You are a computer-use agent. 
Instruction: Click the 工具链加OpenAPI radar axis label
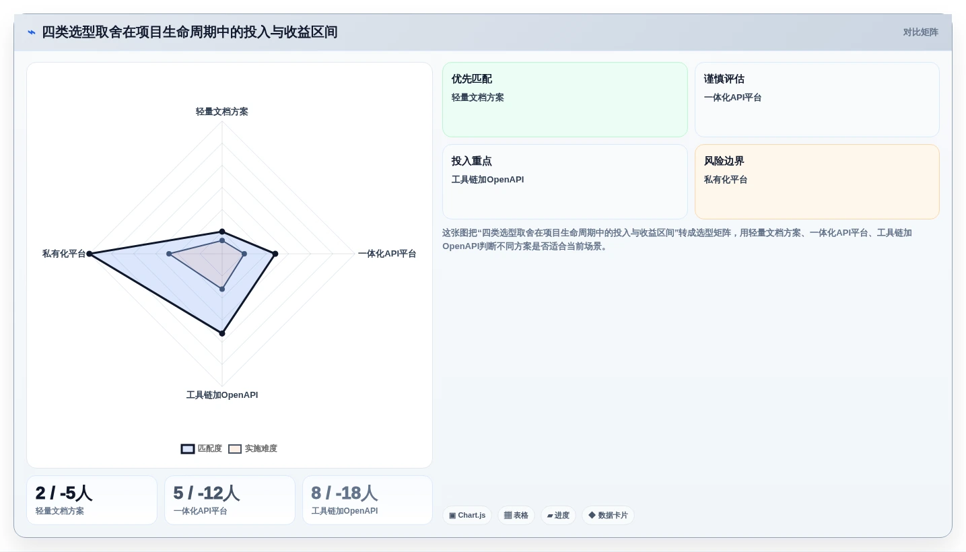222,395
